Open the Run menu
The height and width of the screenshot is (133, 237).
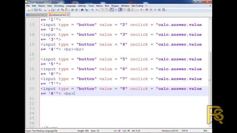(x=107, y=6)
